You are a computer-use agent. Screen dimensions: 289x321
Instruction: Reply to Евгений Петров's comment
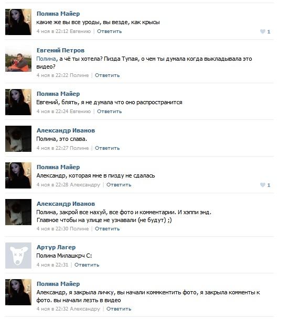tap(108, 75)
